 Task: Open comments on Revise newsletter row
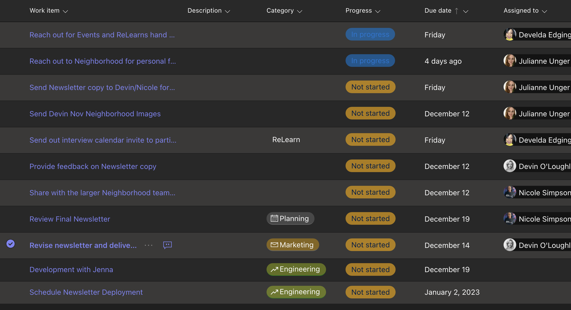point(168,245)
